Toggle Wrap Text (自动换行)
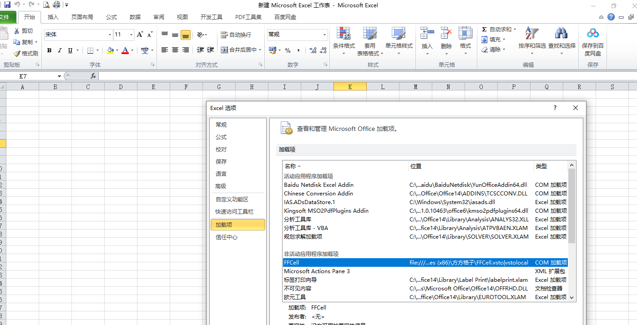637x325 pixels. [x=236, y=35]
